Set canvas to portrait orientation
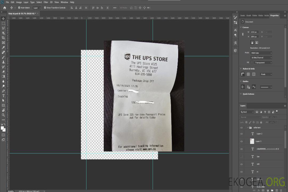Viewport: 288px width, 192px height. click(x=252, y=42)
